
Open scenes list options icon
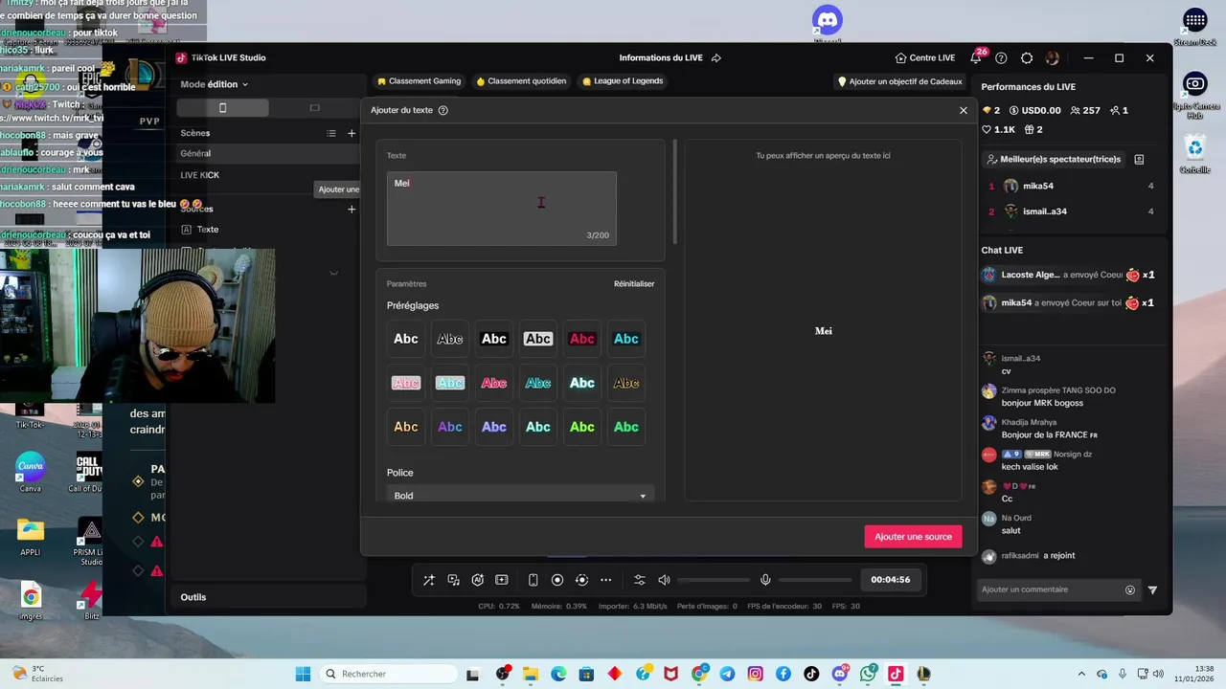(331, 133)
